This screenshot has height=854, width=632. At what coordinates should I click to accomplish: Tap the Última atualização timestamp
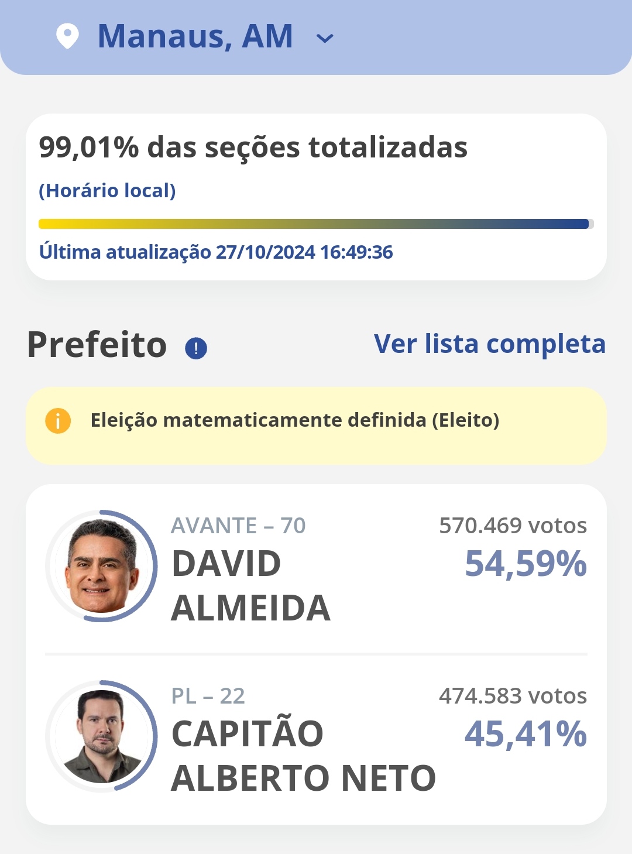pos(216,252)
